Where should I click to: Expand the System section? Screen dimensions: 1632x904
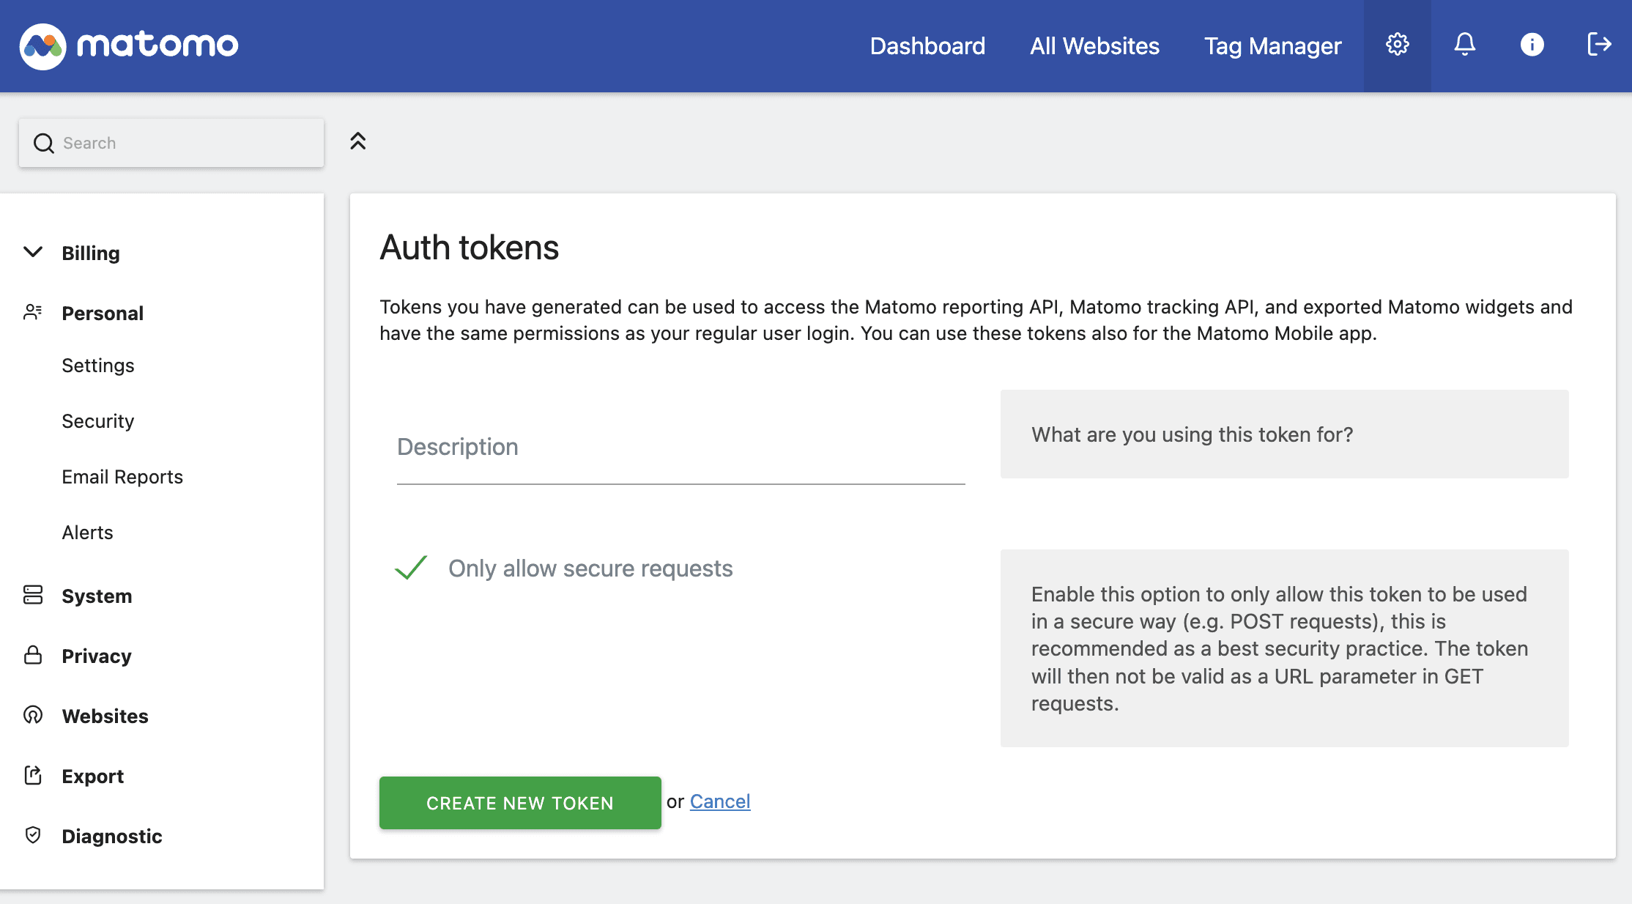[x=97, y=595]
